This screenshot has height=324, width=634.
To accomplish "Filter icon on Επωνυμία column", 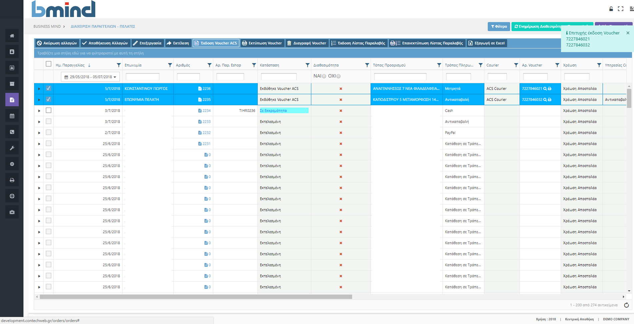I will pyautogui.click(x=170, y=65).
